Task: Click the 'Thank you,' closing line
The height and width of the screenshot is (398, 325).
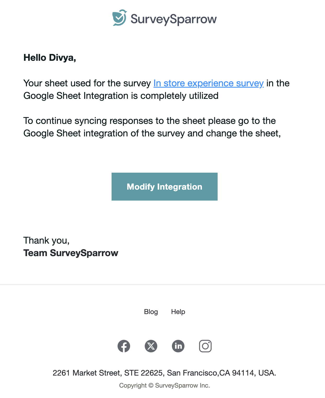Action: 47,240
